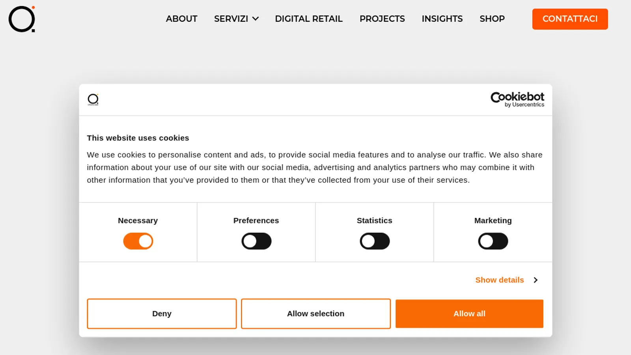Open the SHOP menu item
Viewport: 631px width, 355px height.
(492, 19)
